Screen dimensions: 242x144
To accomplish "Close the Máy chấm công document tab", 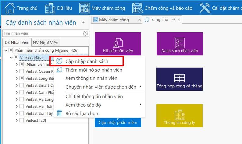I will coord(140,20).
